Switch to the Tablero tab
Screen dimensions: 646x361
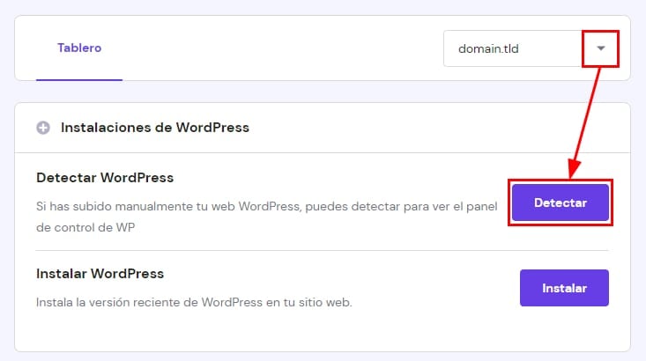(79, 48)
